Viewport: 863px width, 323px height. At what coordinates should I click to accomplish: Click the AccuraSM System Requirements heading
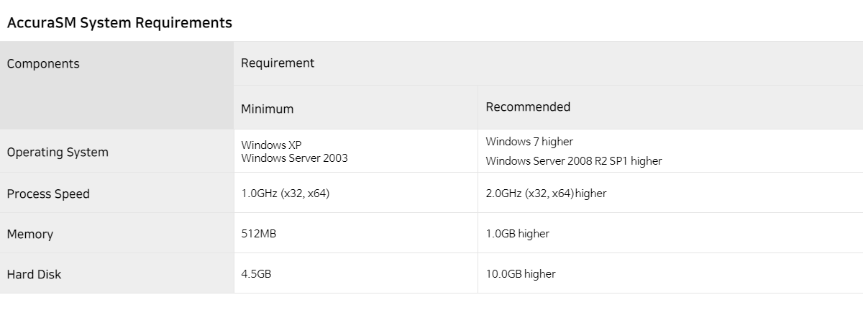(x=119, y=23)
